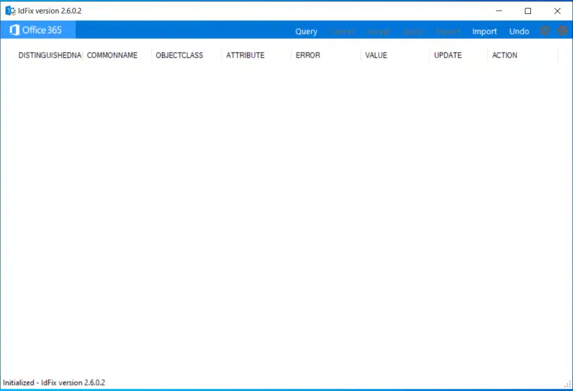Screen dimensions: 573x391
Task: Click the ACTION column header
Action: point(504,55)
